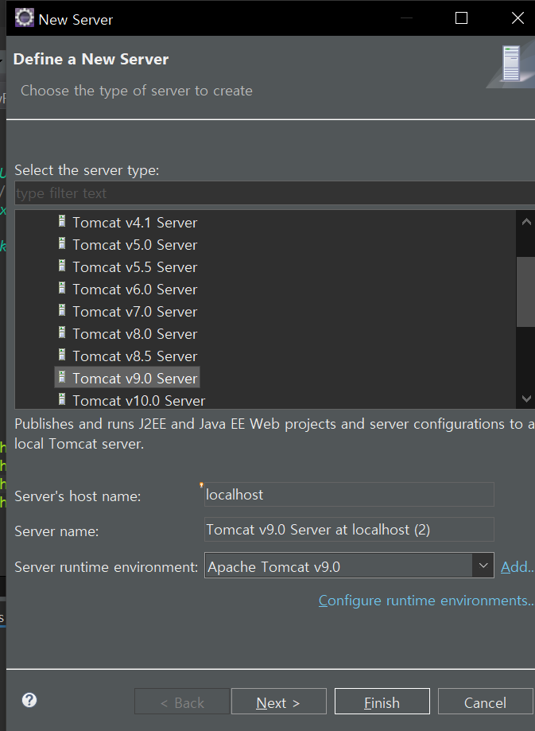Select Tomcat v4.1 Server text
The width and height of the screenshot is (535, 731).
(x=134, y=223)
